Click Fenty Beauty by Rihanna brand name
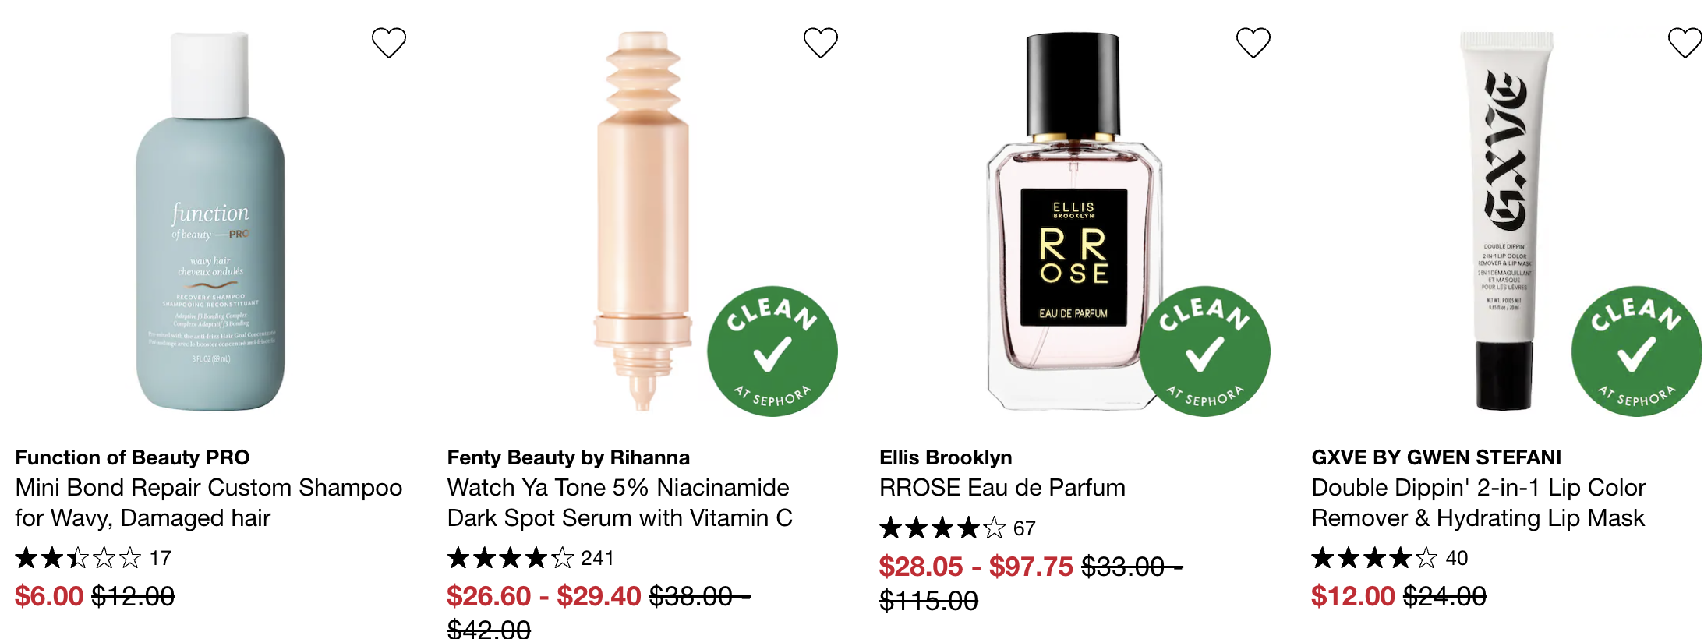 click(x=568, y=457)
